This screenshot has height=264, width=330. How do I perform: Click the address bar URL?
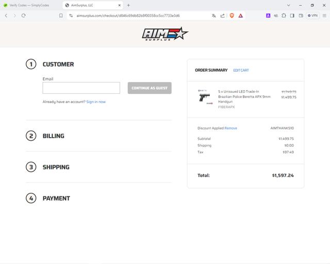click(128, 15)
